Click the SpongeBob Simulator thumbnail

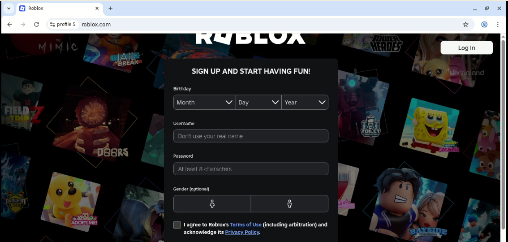click(x=429, y=128)
